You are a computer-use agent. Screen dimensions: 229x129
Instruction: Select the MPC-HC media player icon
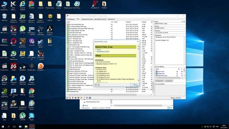coord(4,30)
